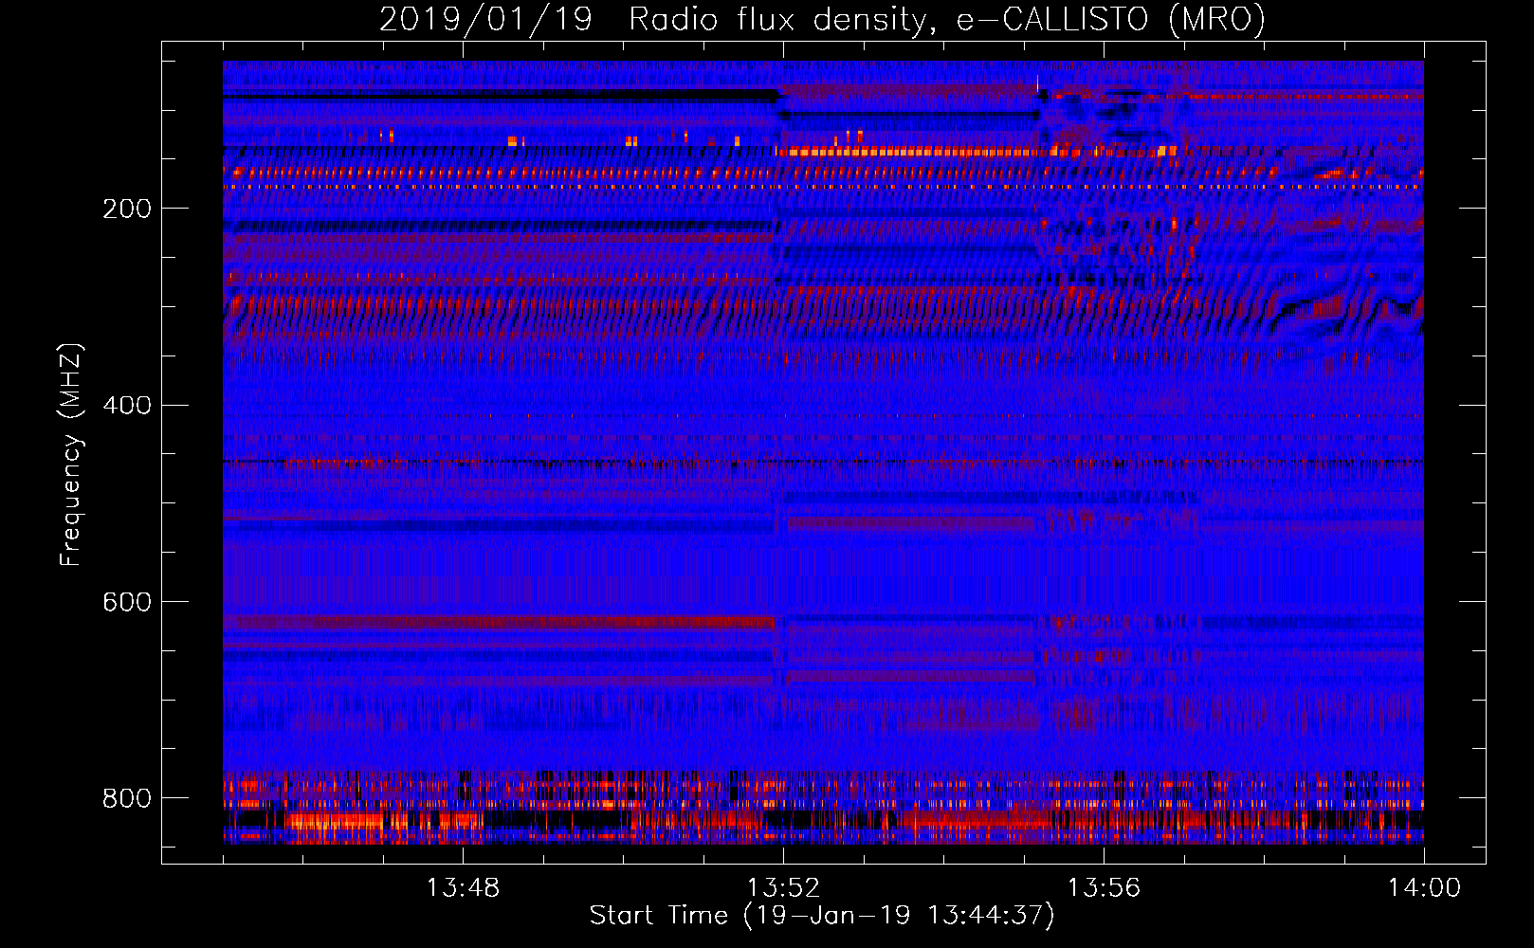Click the 800 frequency tick label
Viewport: 1534px width, 948px height.
126,798
